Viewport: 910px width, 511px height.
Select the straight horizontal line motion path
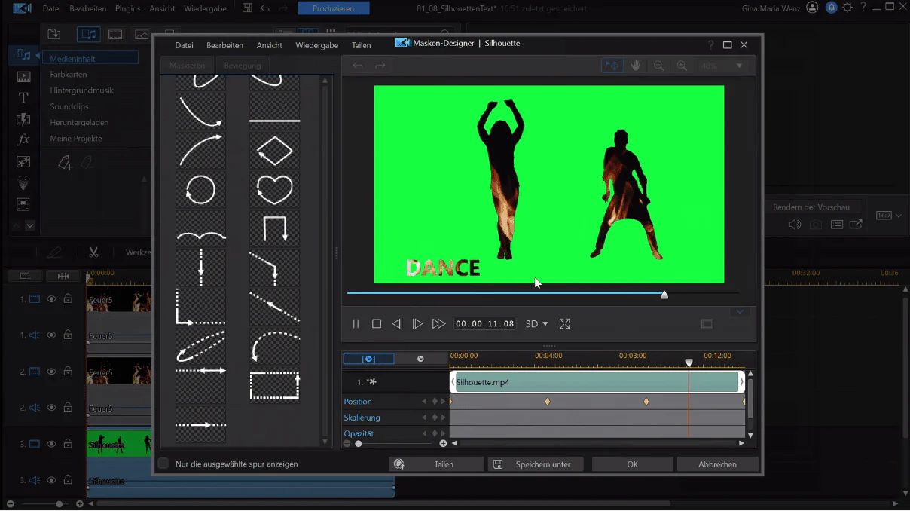pyautogui.click(x=274, y=112)
